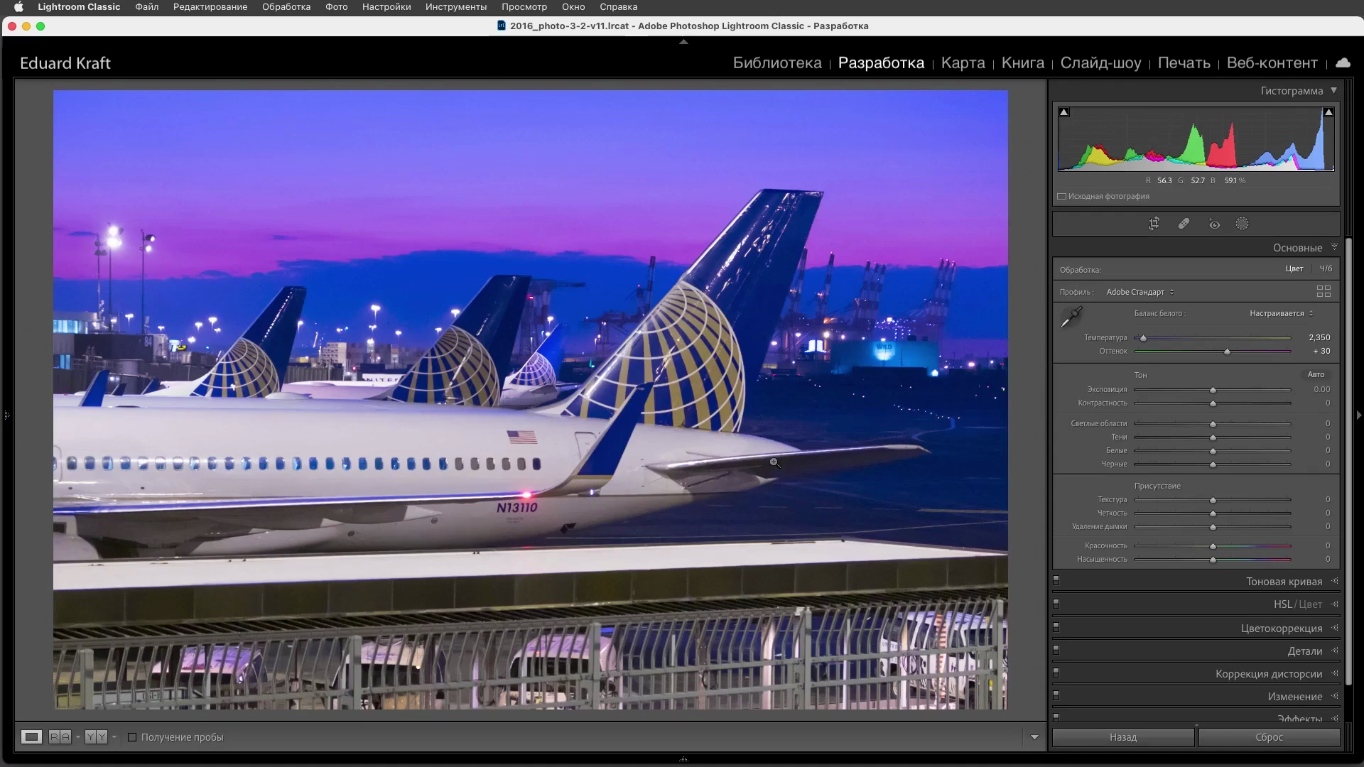Click the Сброс button
Image resolution: width=1364 pixels, height=767 pixels.
tap(1269, 737)
